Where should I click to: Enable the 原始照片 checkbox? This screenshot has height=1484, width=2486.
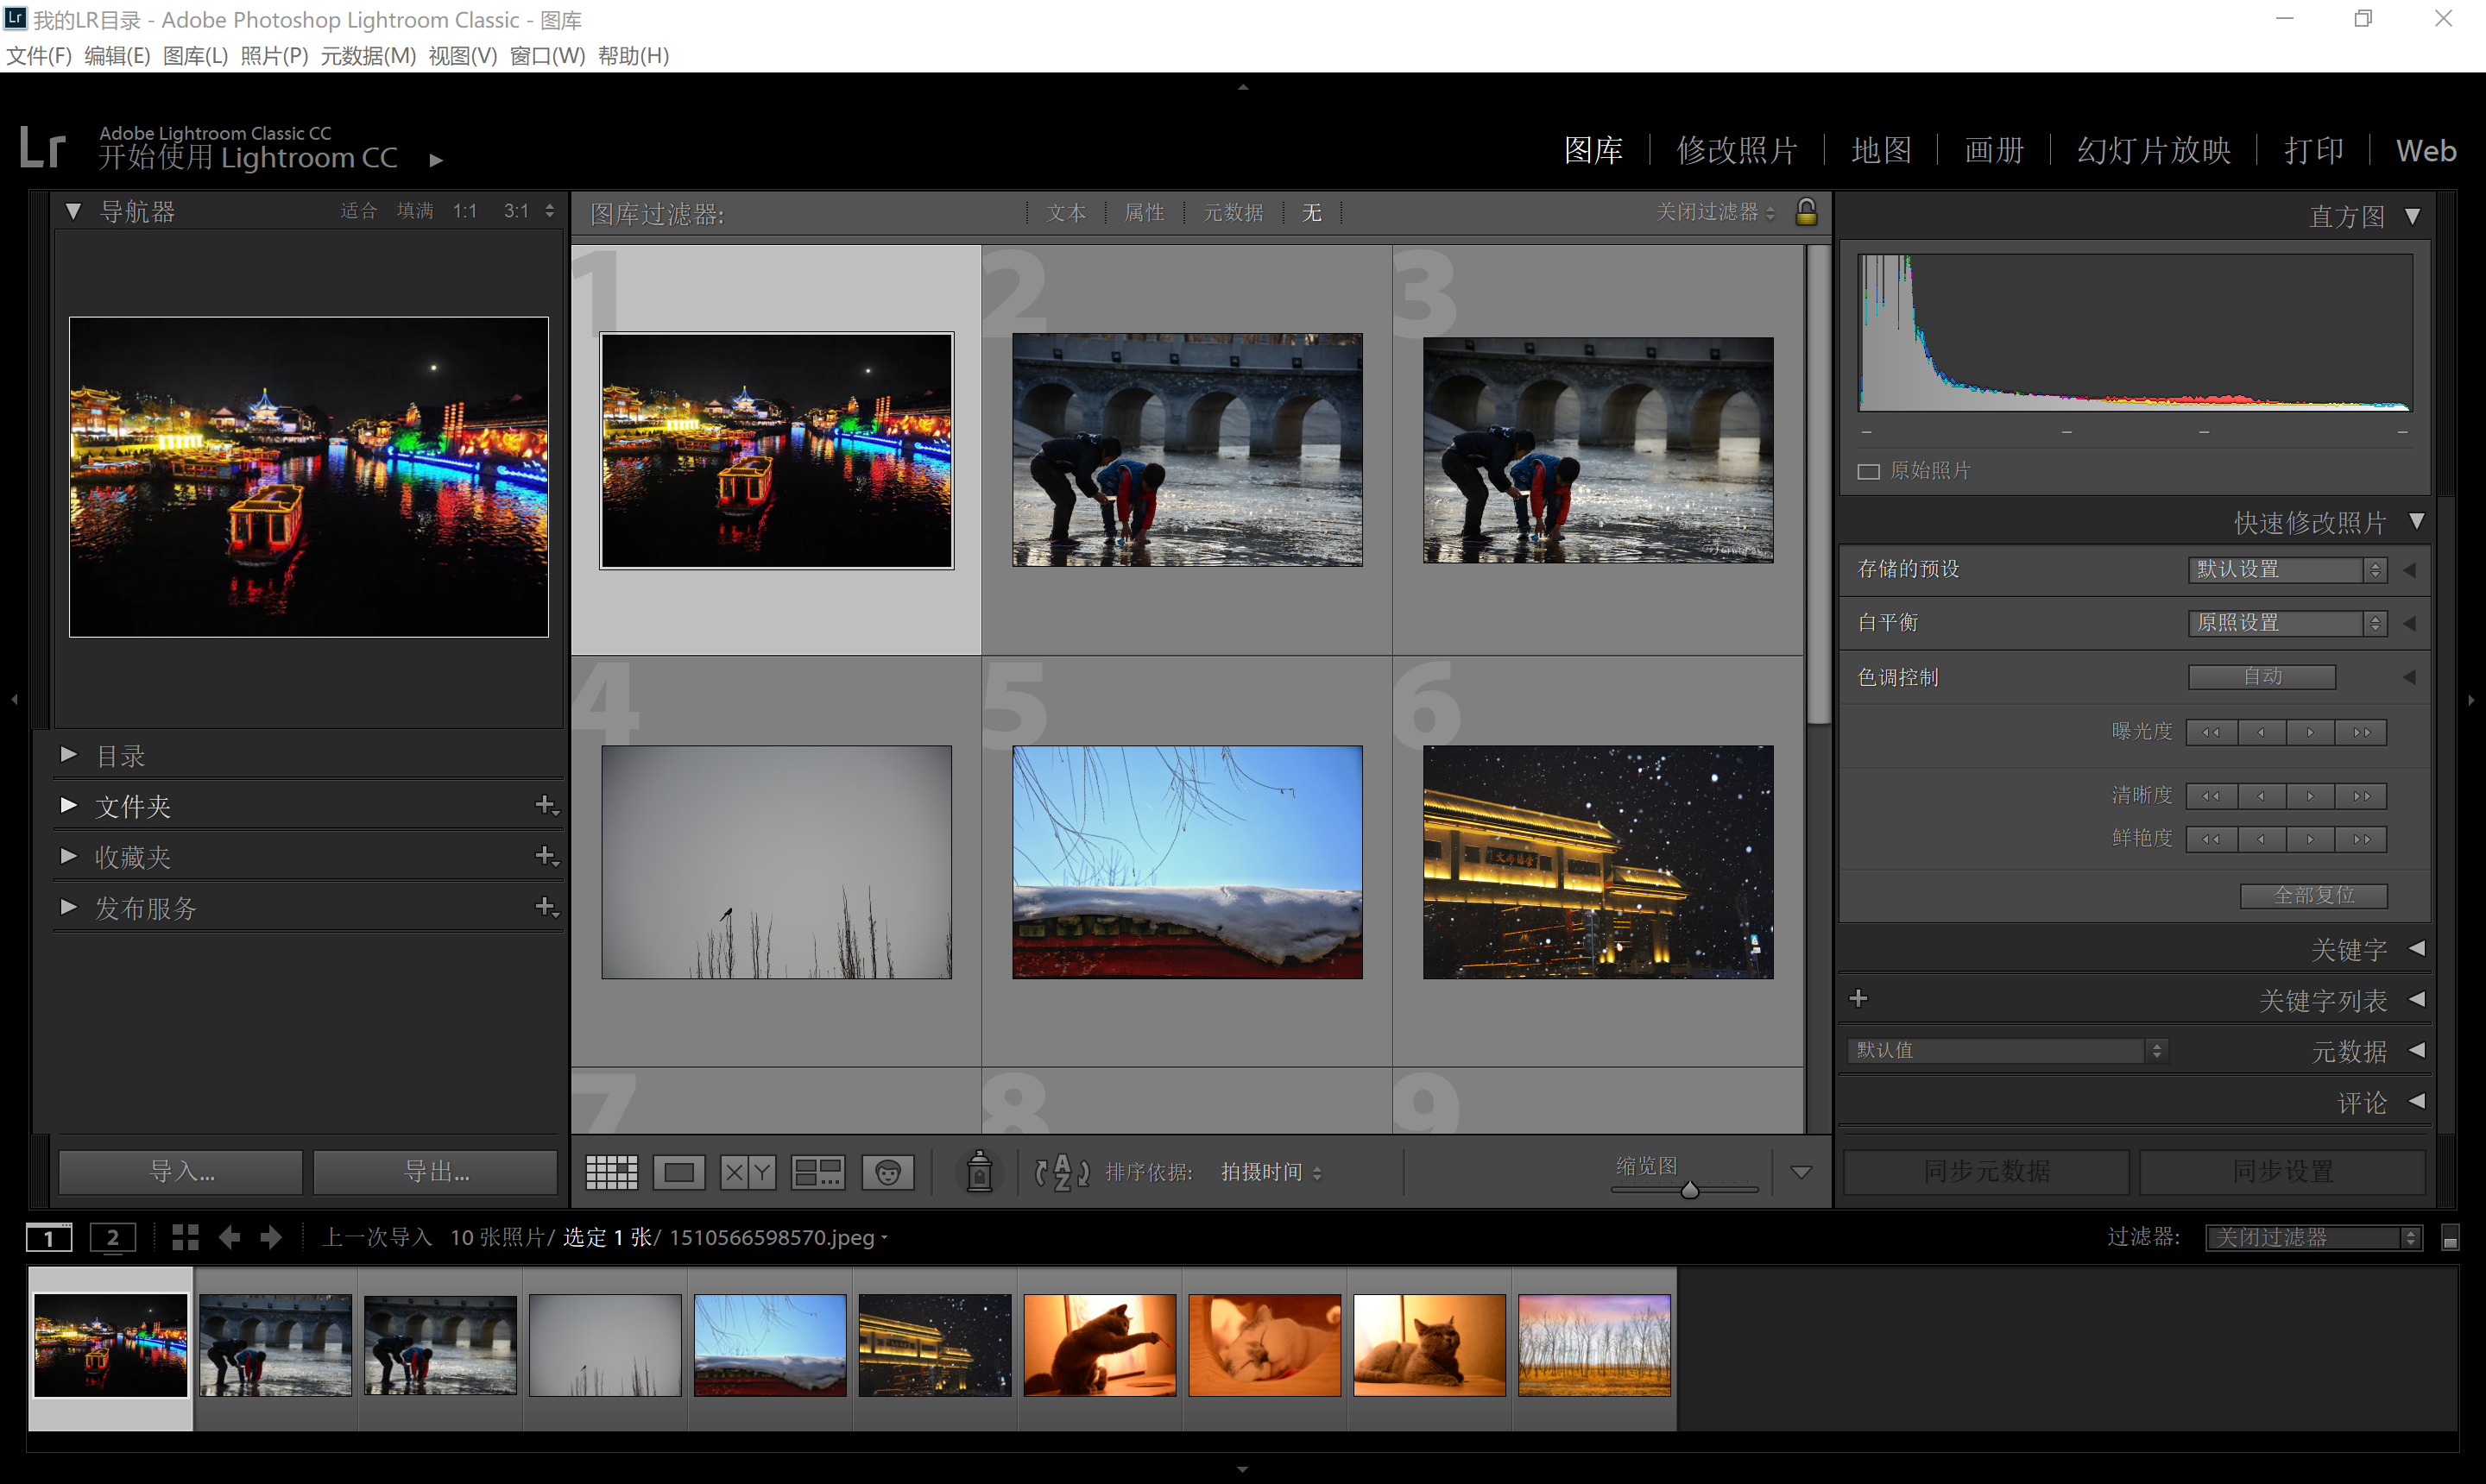click(1869, 471)
